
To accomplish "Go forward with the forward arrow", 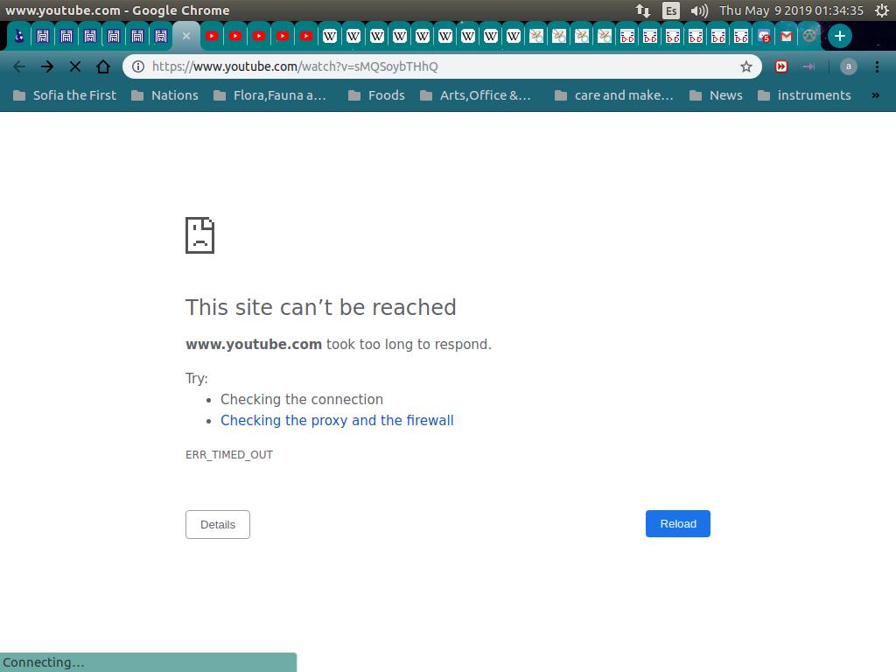I will tap(47, 66).
